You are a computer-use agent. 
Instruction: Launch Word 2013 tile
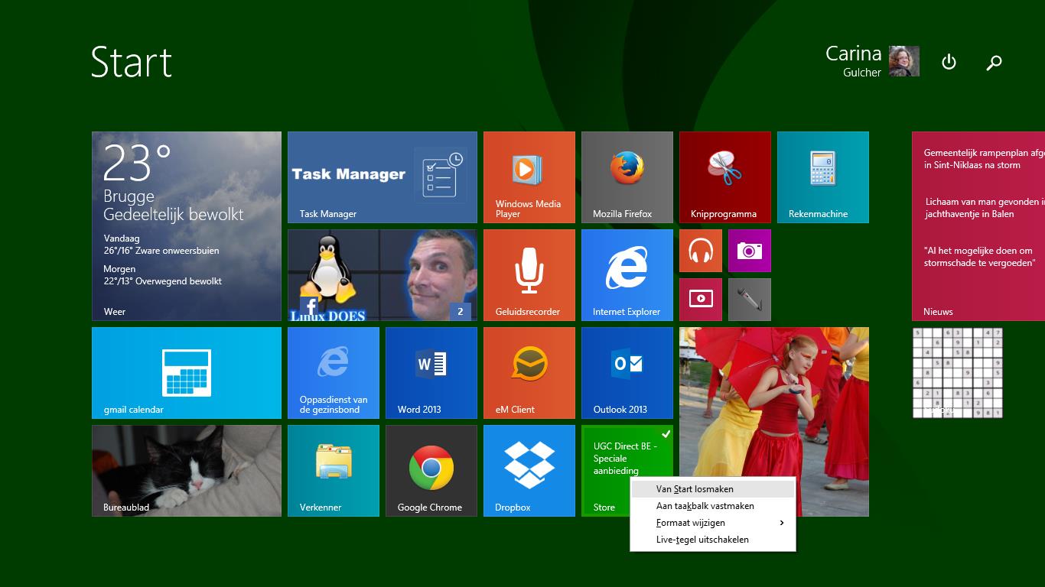(431, 373)
